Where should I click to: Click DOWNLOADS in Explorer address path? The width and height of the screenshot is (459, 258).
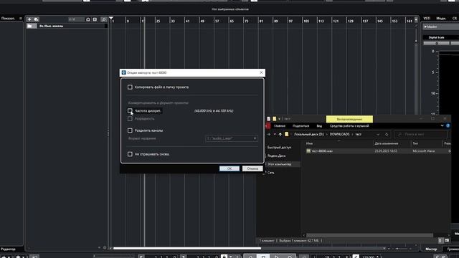pyautogui.click(x=339, y=134)
